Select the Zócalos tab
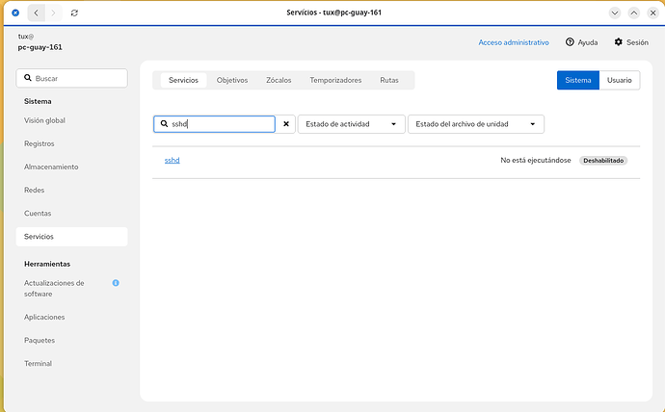This screenshot has width=665, height=412. point(279,80)
